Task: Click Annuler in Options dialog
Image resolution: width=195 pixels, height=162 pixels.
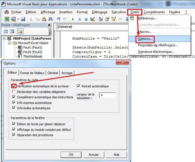Action: point(94,155)
